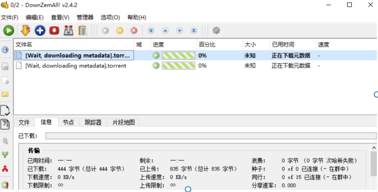Click the download-to-tray icon beside the clipboard

tap(68, 30)
